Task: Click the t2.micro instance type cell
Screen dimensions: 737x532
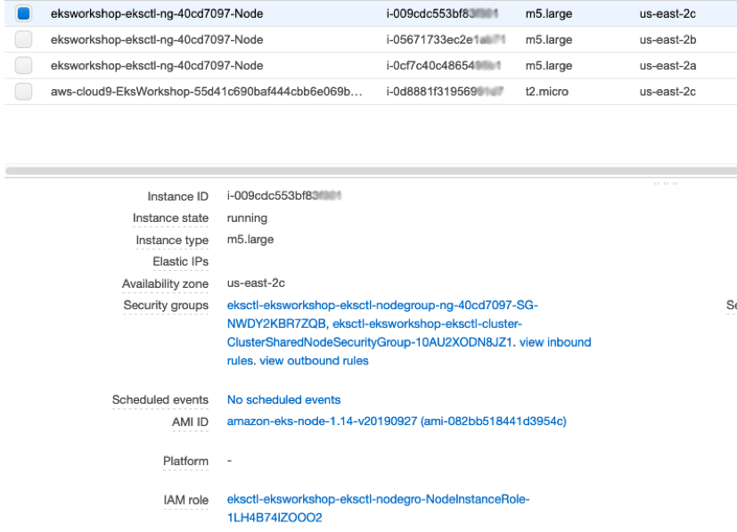Action: pyautogui.click(x=546, y=91)
